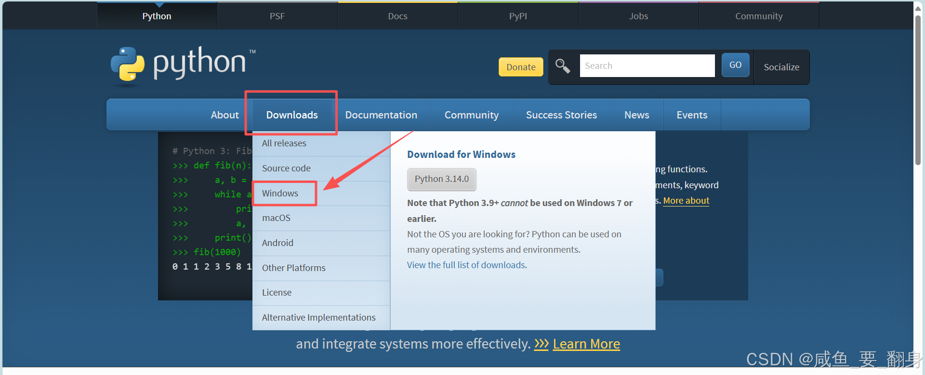Viewport: 925px width, 375px height.
Task: Open the Python top tab
Action: [x=157, y=16]
